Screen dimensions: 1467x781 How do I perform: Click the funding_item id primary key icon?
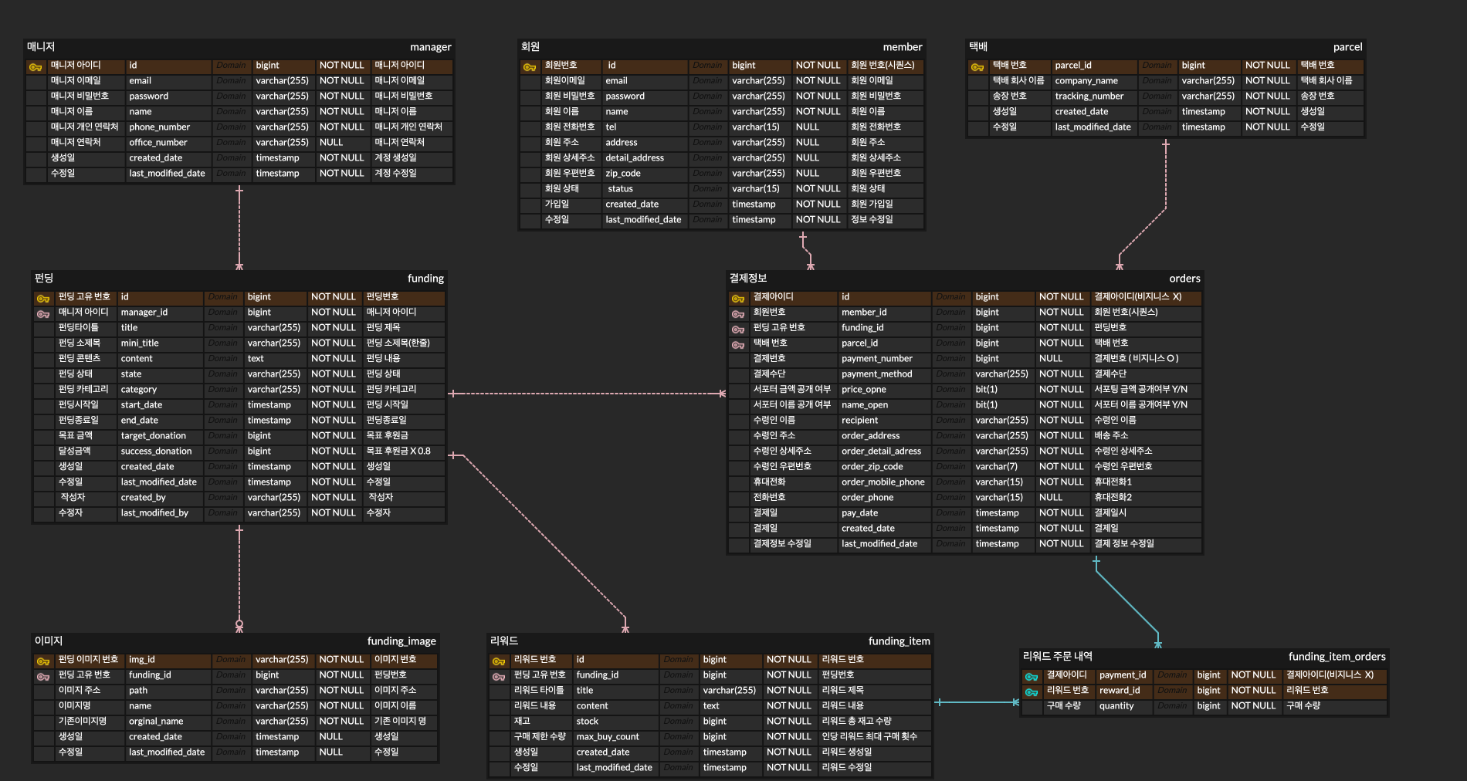click(x=499, y=661)
